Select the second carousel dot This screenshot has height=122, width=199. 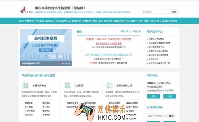(x=63, y=63)
